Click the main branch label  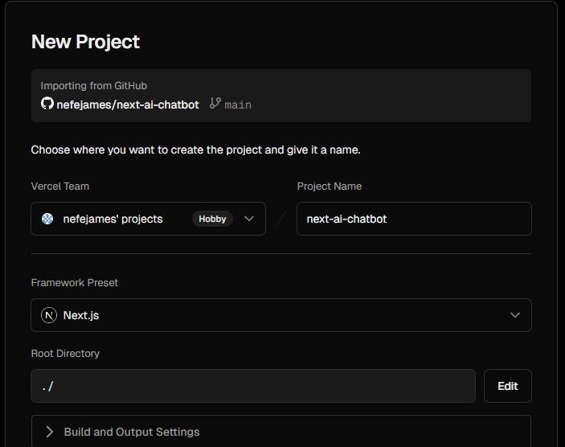tap(238, 105)
